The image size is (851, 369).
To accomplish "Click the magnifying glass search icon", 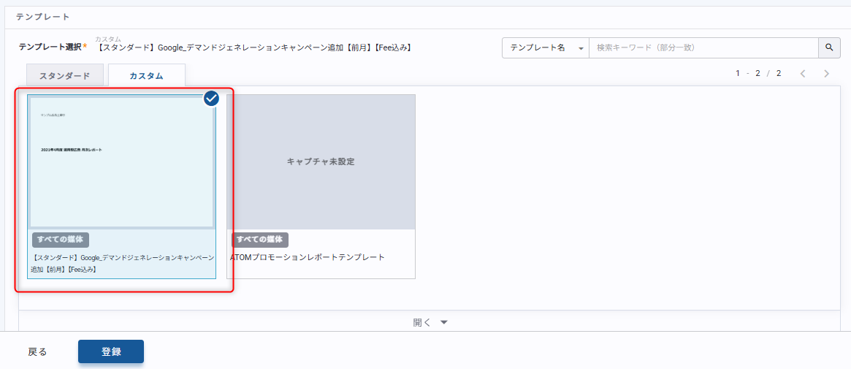I will click(829, 47).
